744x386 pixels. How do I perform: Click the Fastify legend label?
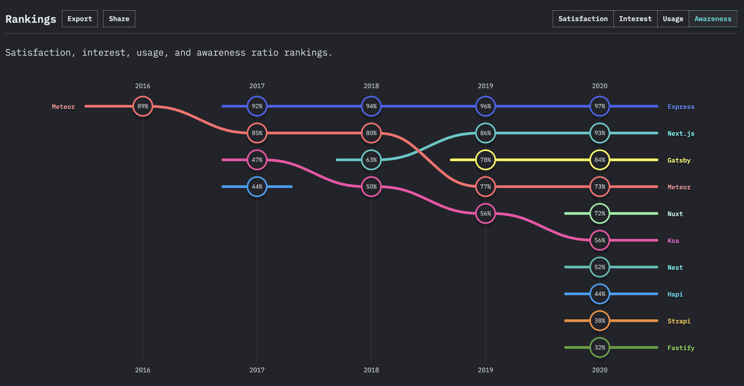pos(681,348)
